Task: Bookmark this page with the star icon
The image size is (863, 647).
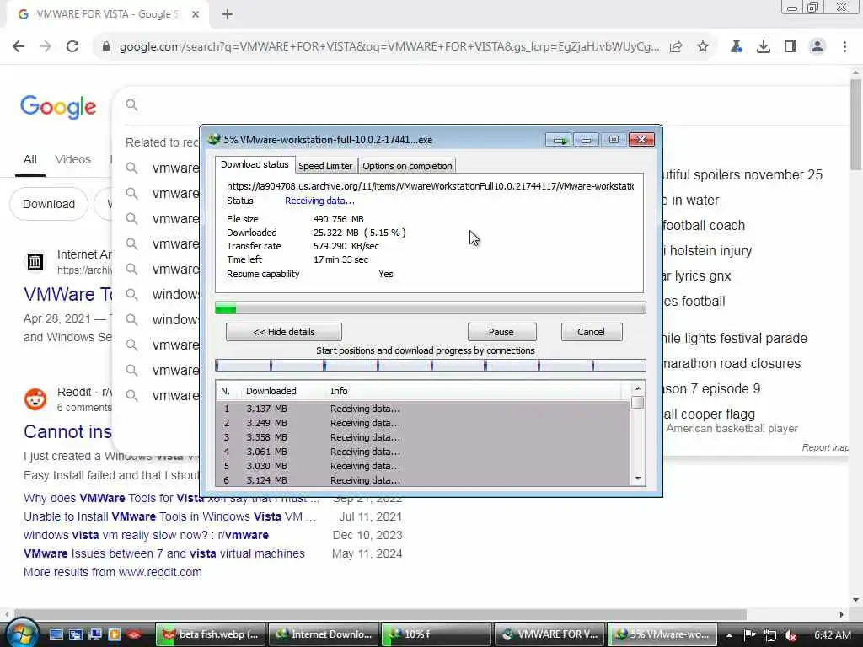Action: point(703,47)
